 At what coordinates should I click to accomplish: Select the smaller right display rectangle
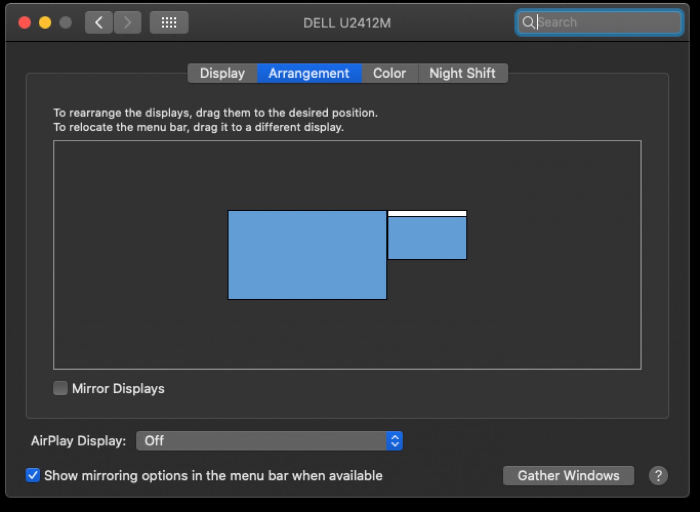point(427,238)
